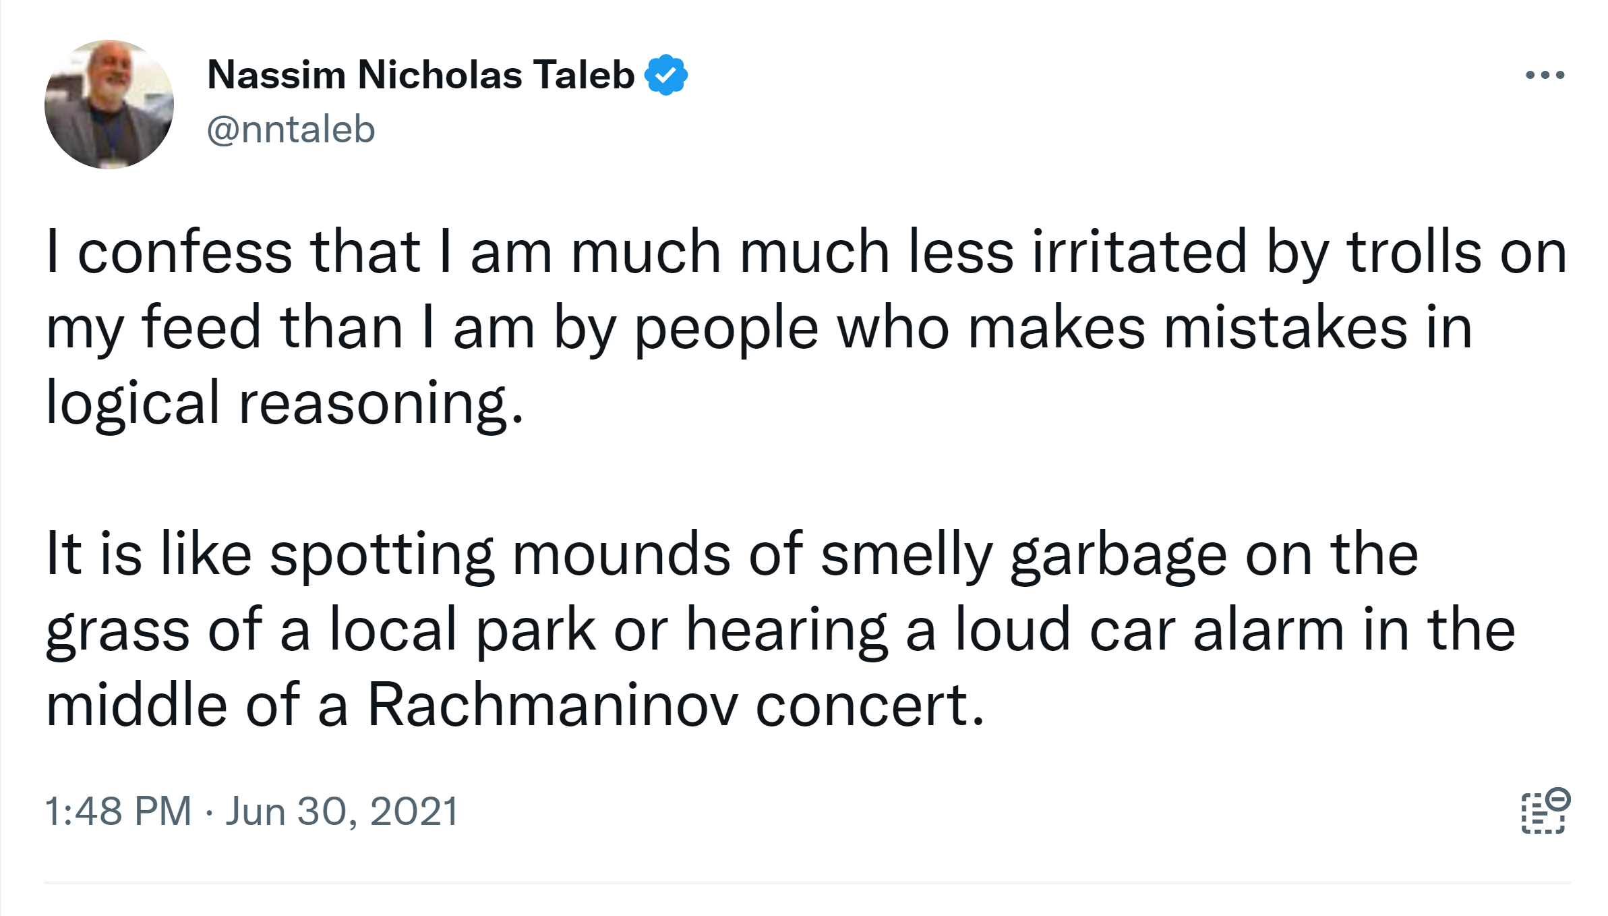Click the dashed list icon beside the date

tap(1545, 811)
